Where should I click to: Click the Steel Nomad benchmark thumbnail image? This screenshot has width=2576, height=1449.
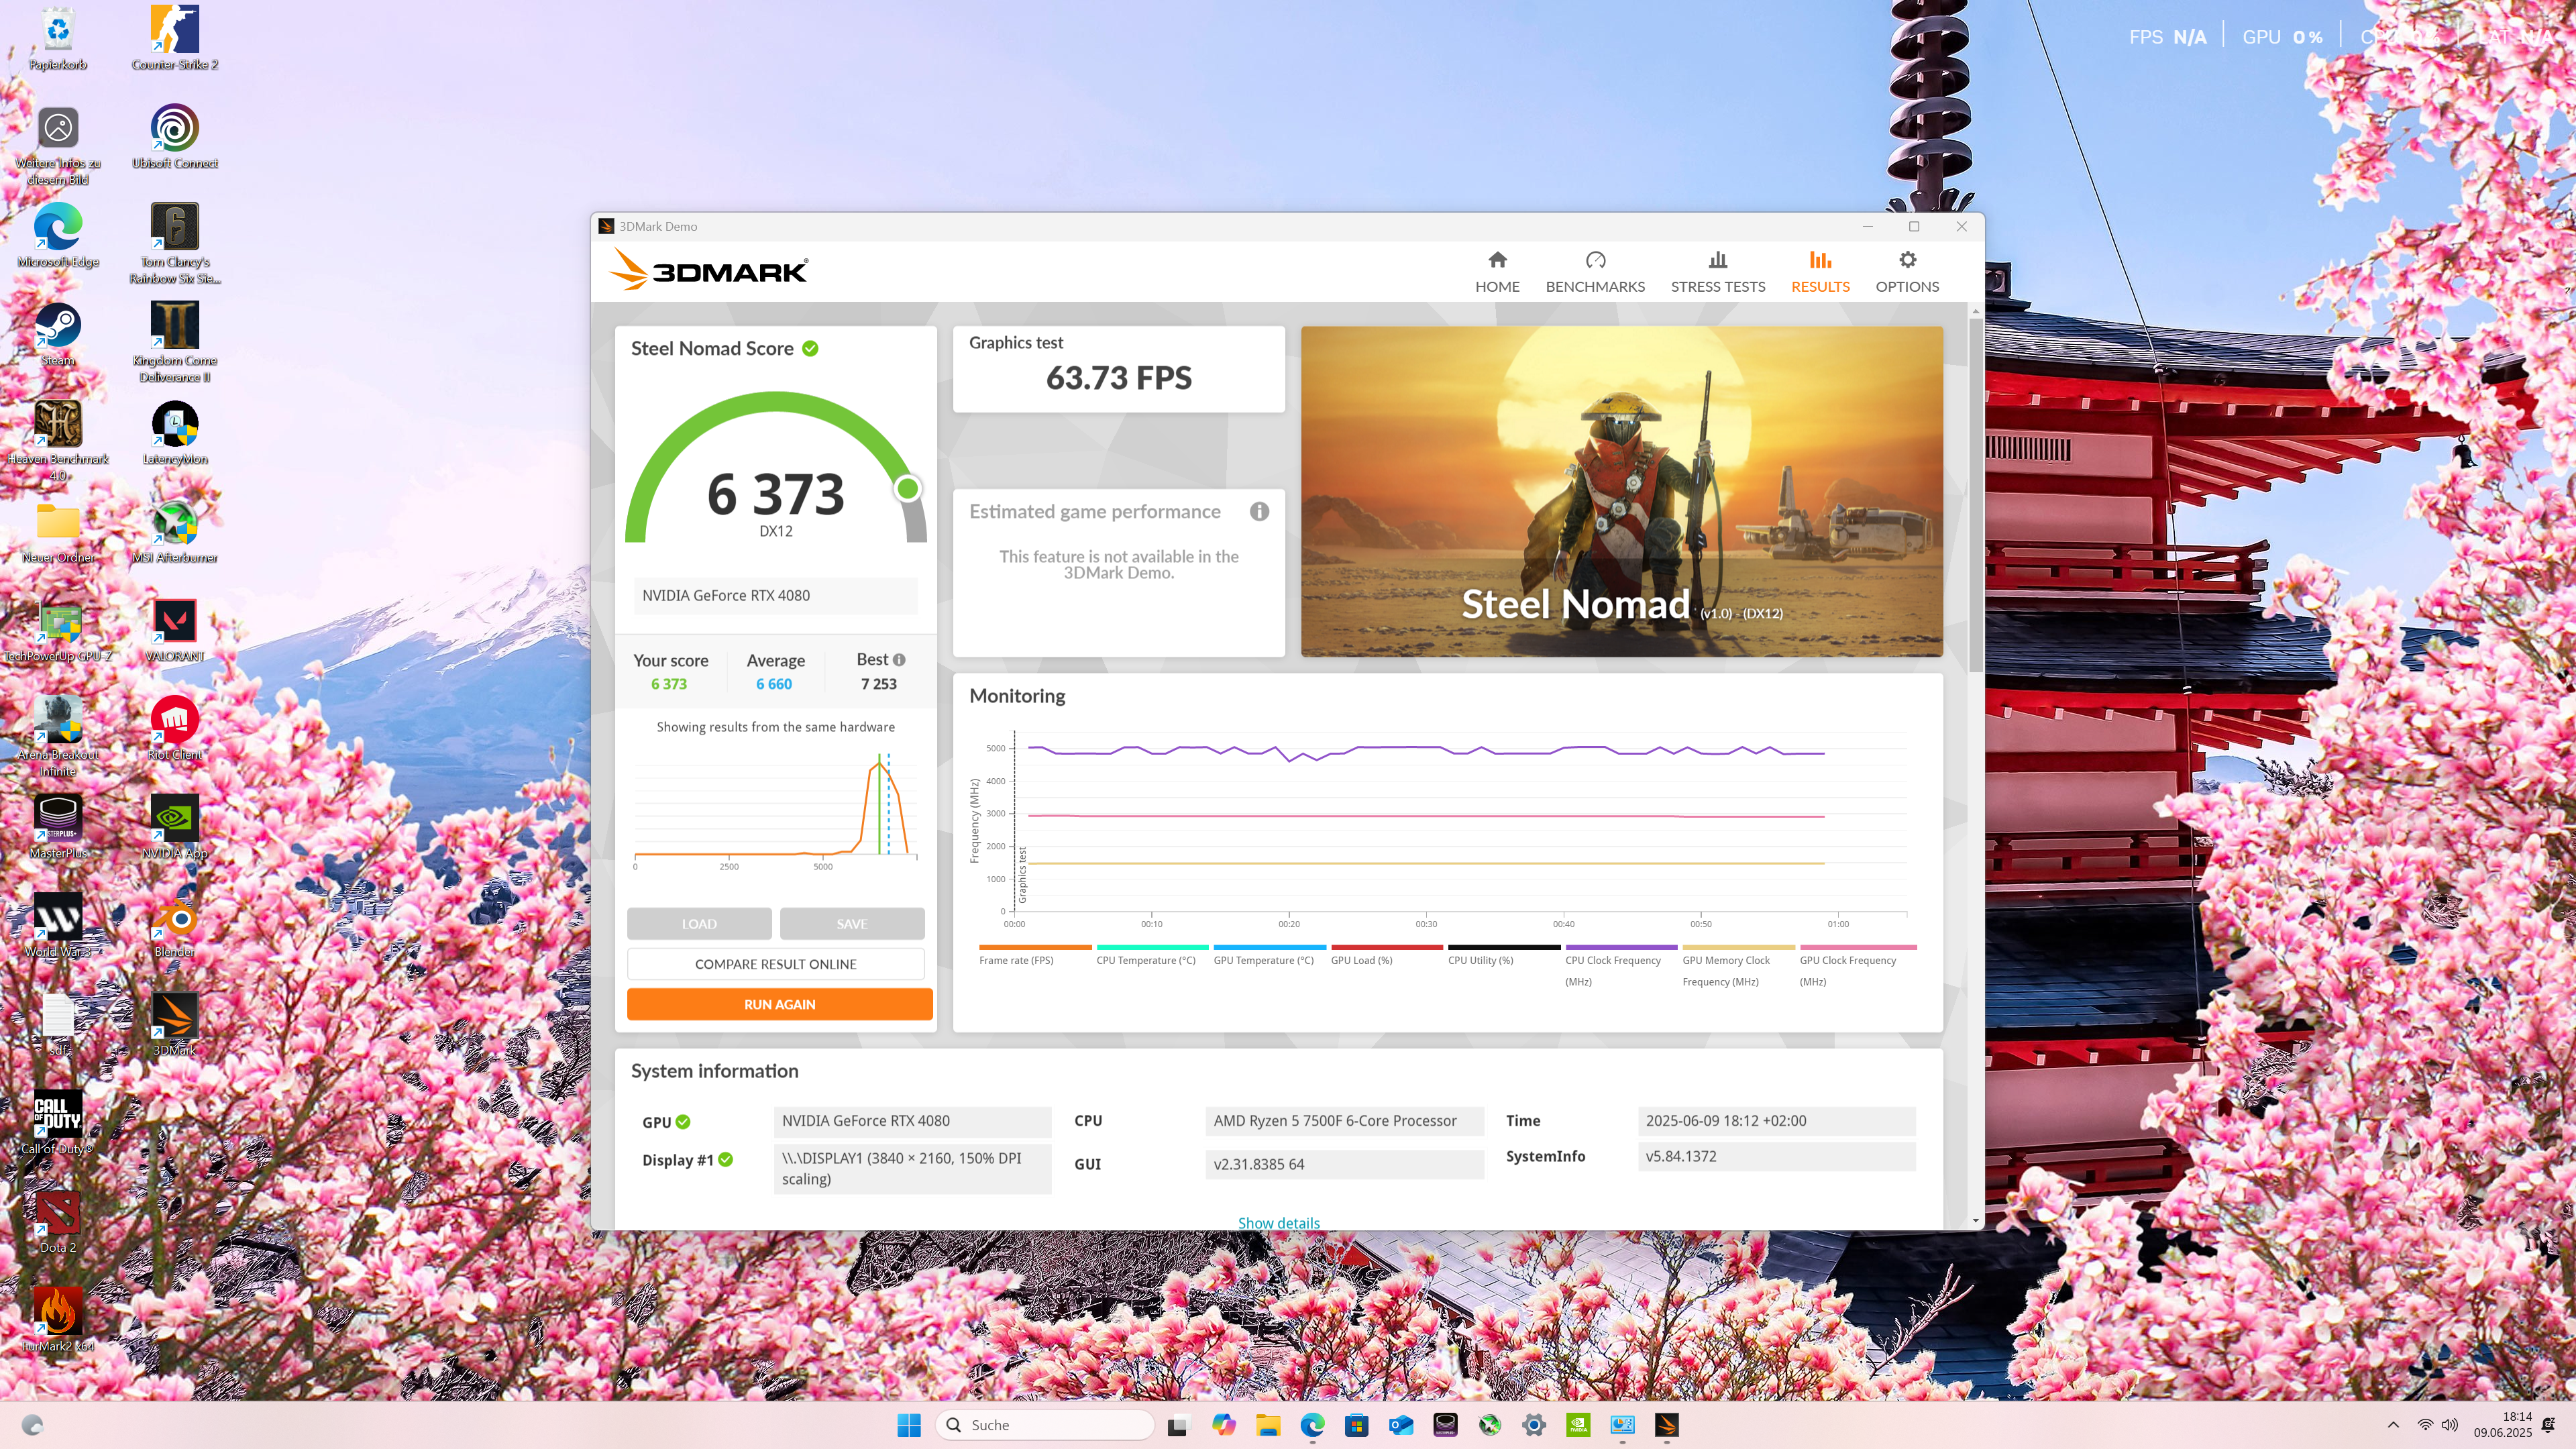click(1621, 491)
